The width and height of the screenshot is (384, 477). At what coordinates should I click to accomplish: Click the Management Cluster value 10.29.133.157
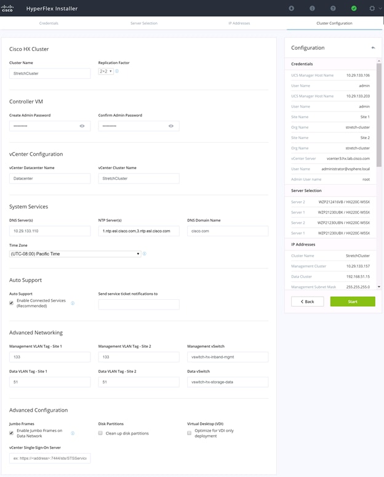pyautogui.click(x=358, y=266)
